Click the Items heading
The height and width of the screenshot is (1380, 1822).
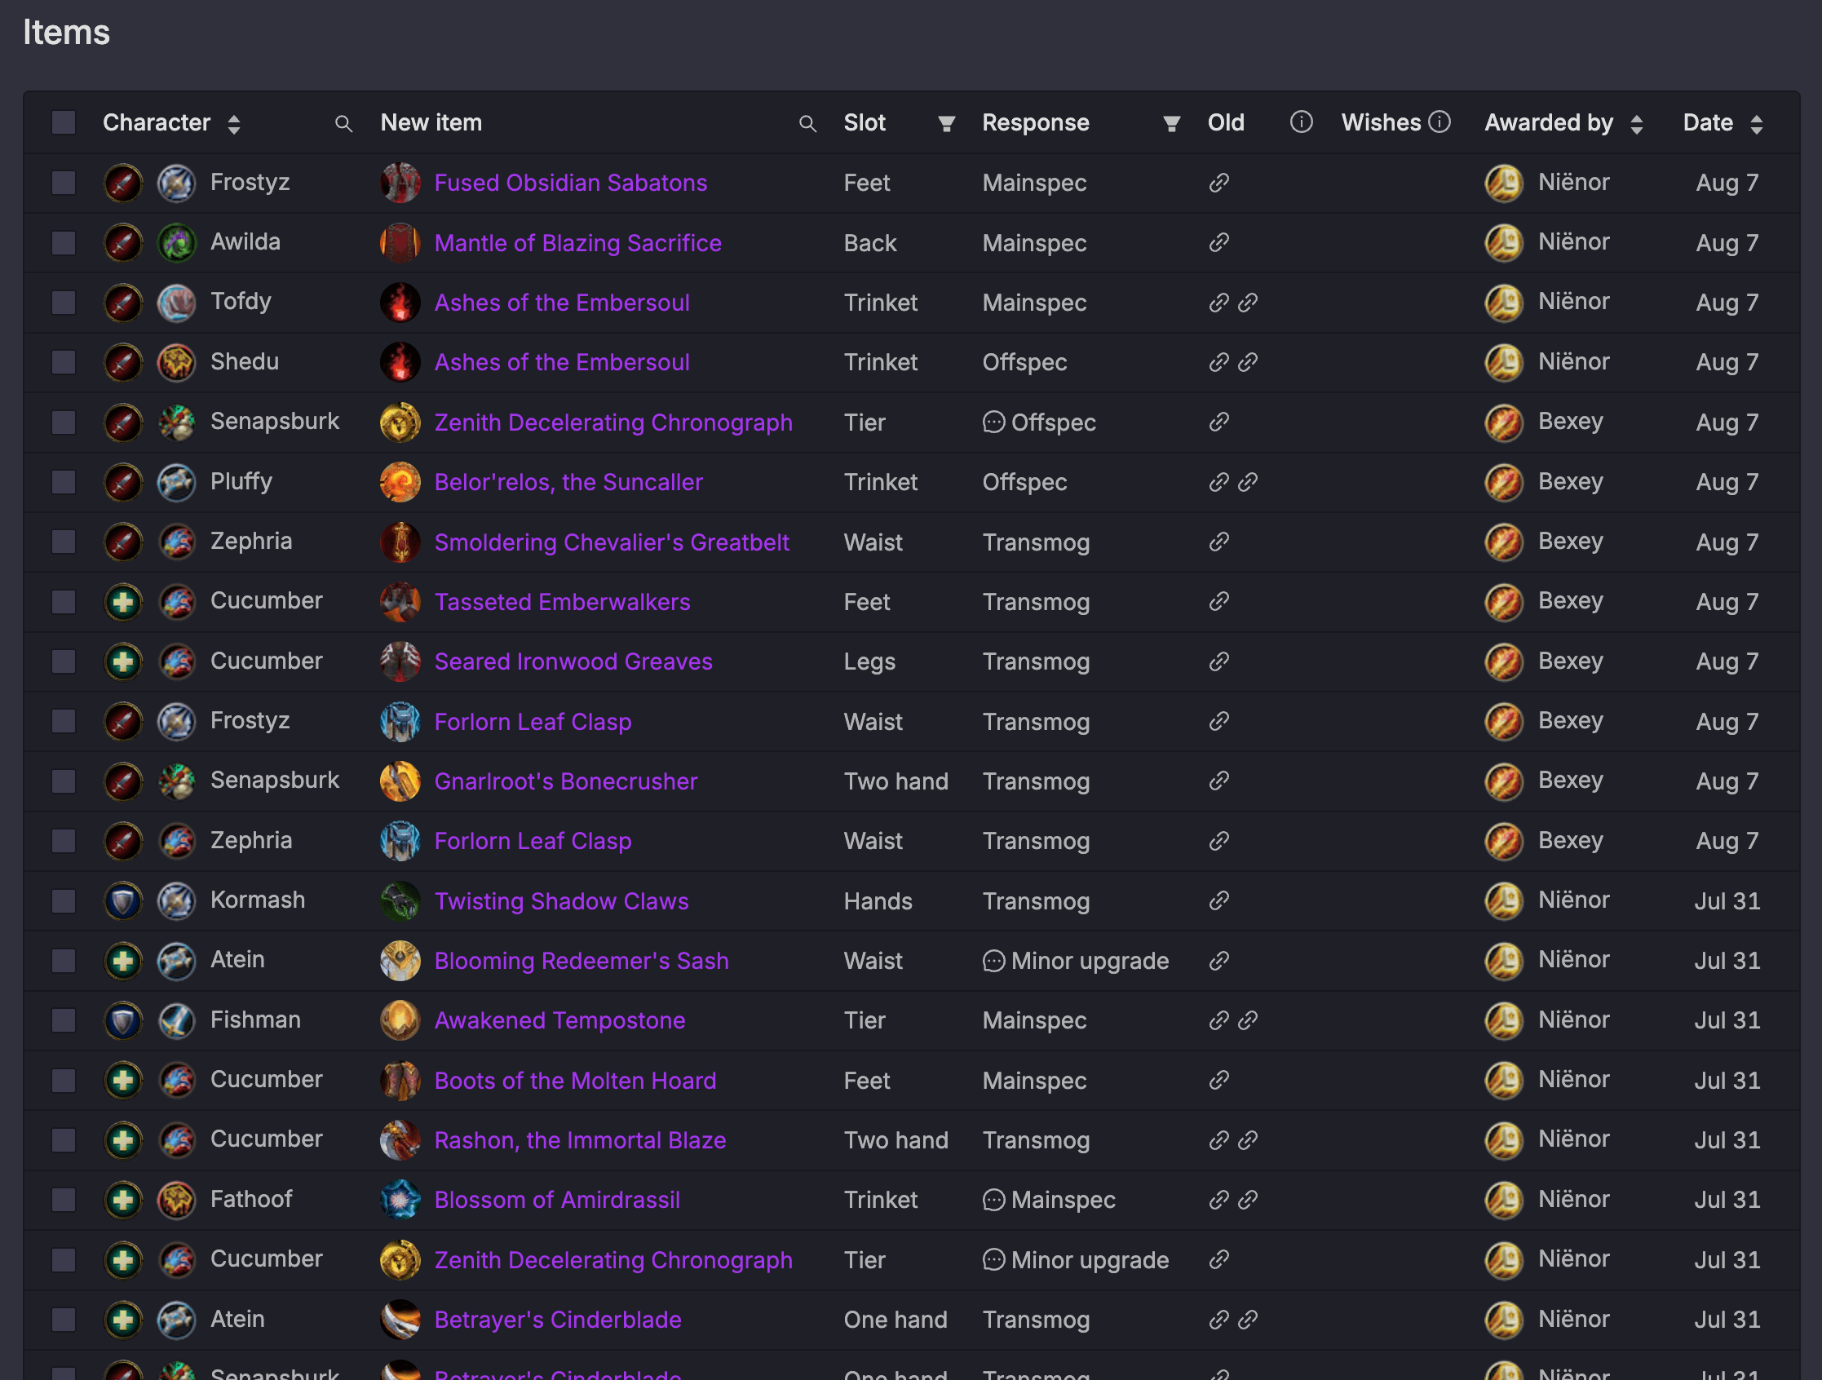(66, 32)
